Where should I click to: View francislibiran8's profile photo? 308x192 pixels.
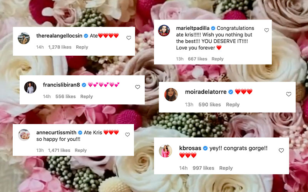(30, 87)
